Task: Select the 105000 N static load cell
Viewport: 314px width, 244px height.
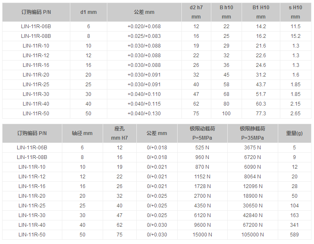Action: [x=253, y=235]
